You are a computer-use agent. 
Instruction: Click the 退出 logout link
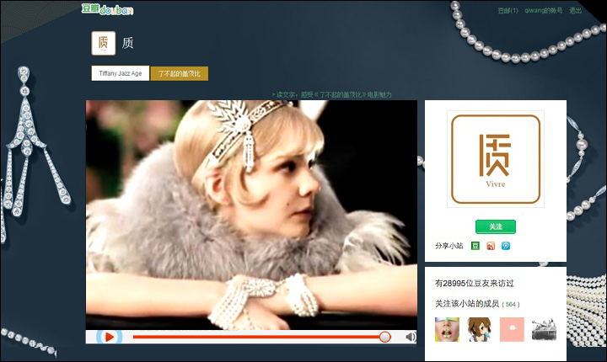pyautogui.click(x=575, y=10)
